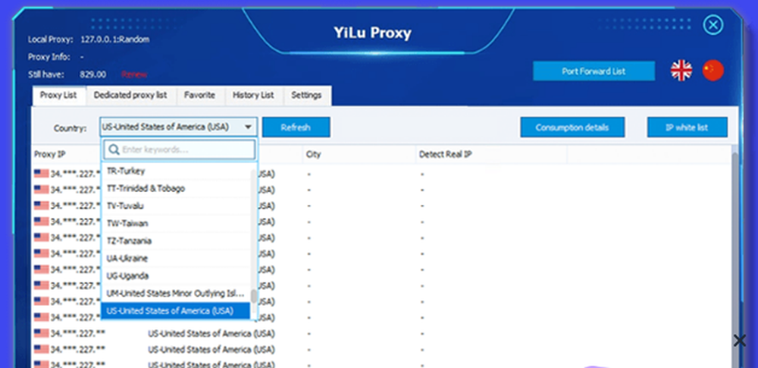Pick TW-Taiwan from country list
The width and height of the screenshot is (758, 368).
(176, 223)
